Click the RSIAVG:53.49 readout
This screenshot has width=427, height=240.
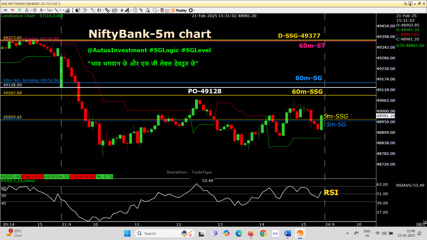(x=410, y=185)
